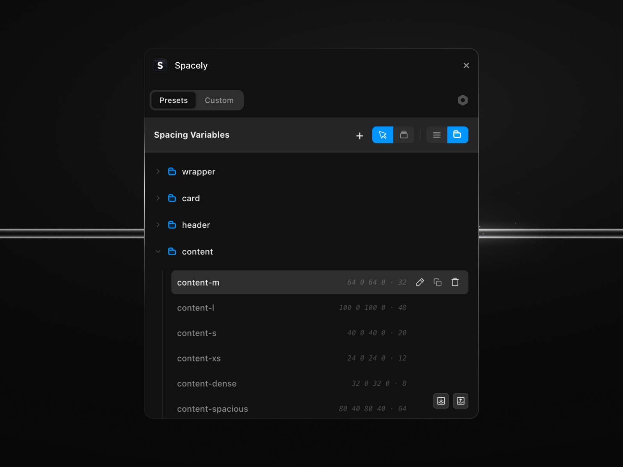Screen dimensions: 623x467
Task: Click the plus icon to add a spacing variable
Action: [359, 135]
